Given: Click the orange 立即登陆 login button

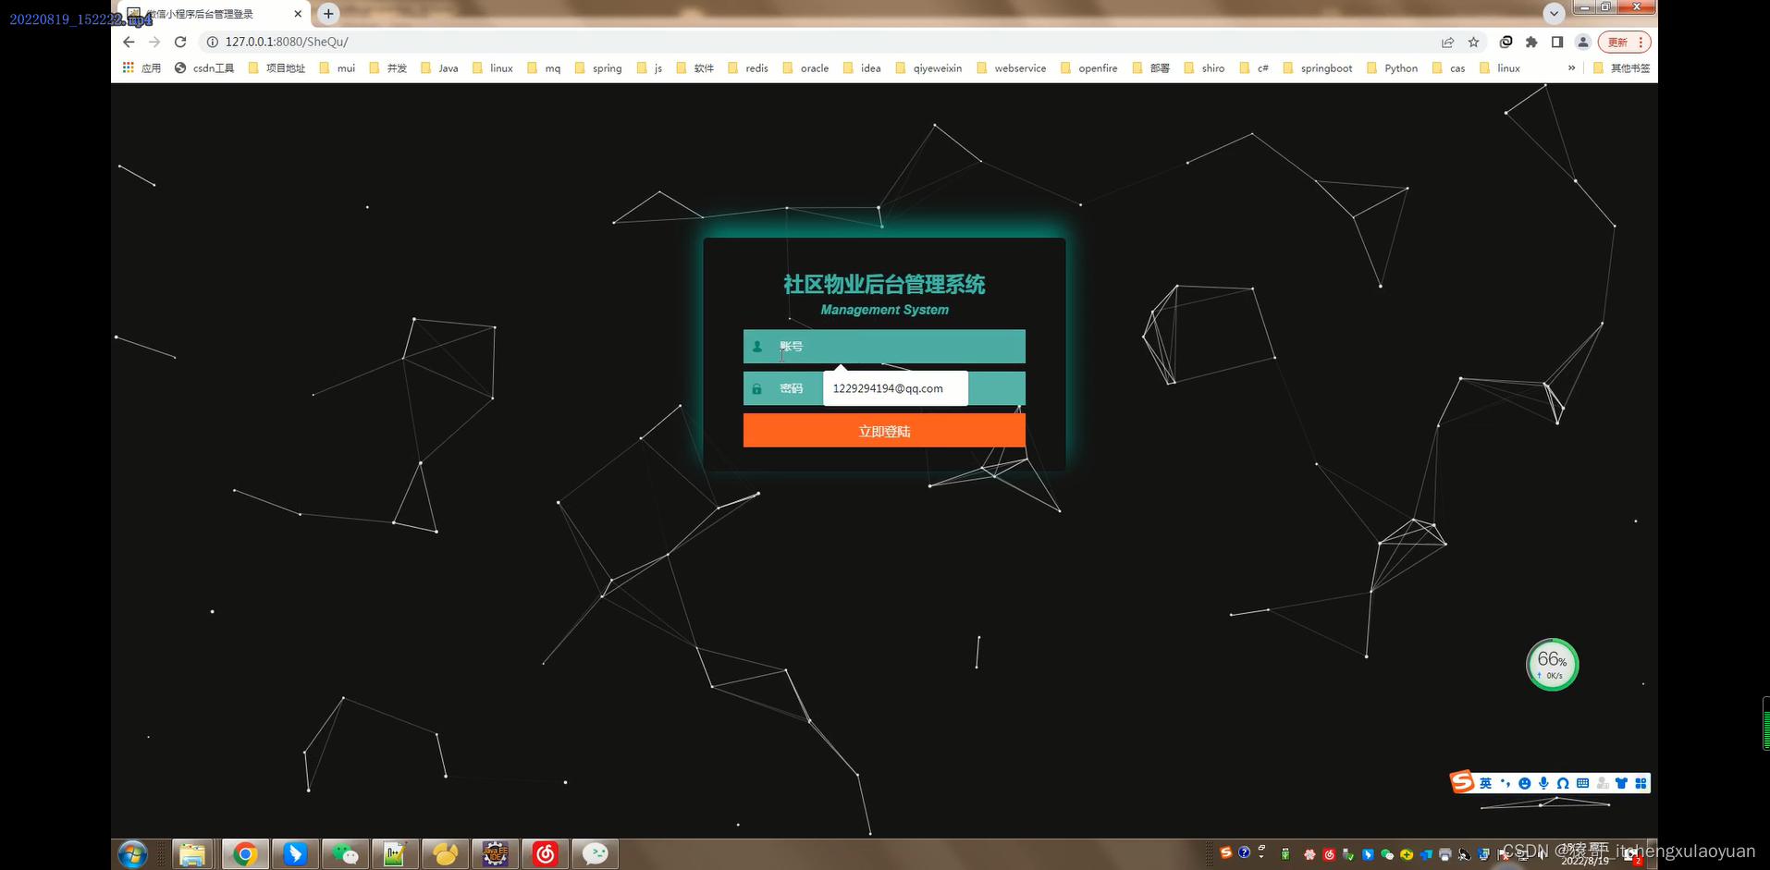Looking at the screenshot, I should (884, 431).
